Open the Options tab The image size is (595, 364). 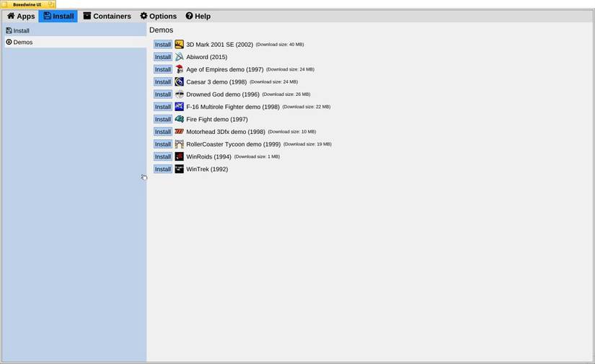158,17
